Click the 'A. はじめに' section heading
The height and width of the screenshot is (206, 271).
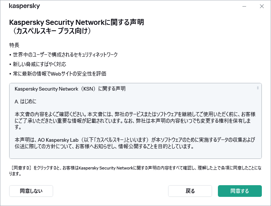[x=26, y=101]
